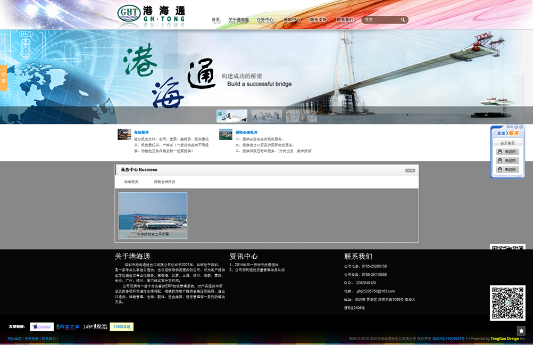Screen dimensions: 533x345
Task: Click the third QQ customer service button
Action: coord(507,169)
